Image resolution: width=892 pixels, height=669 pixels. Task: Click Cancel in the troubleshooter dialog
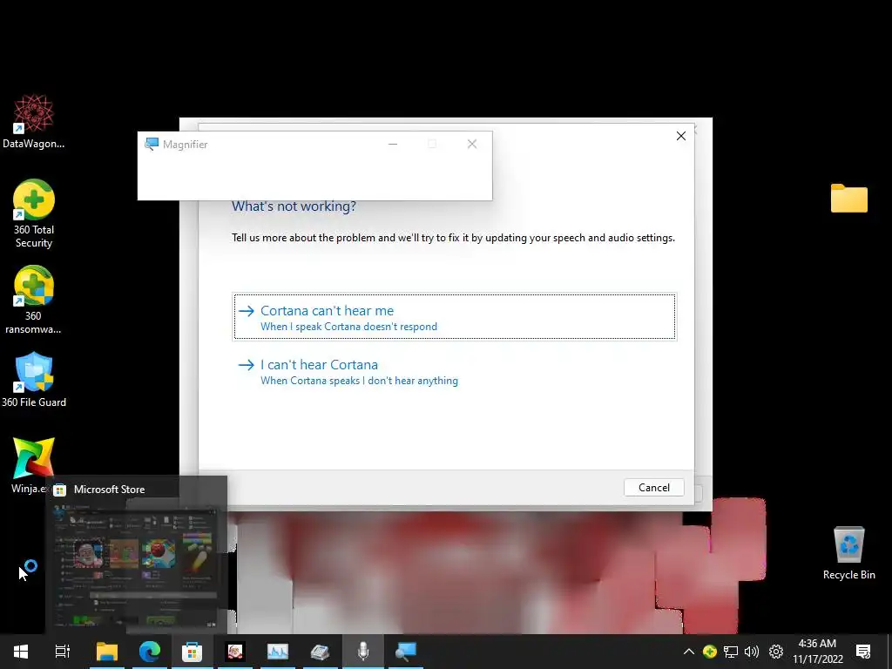tap(653, 488)
